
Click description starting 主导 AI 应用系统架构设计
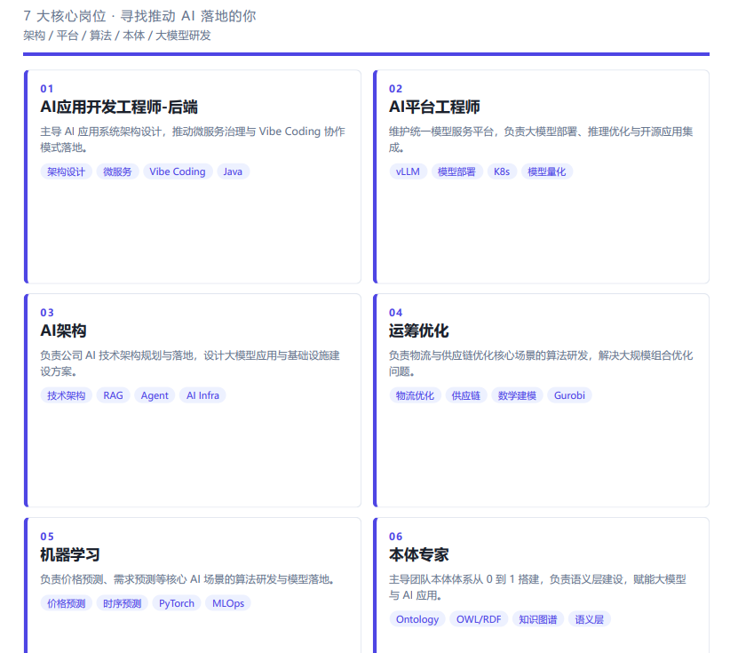click(x=193, y=139)
